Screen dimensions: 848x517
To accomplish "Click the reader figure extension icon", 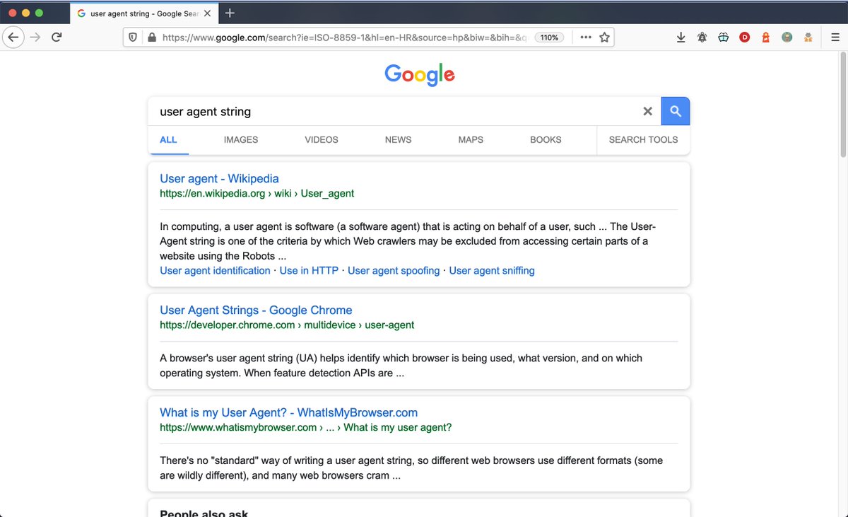I will 808,37.
